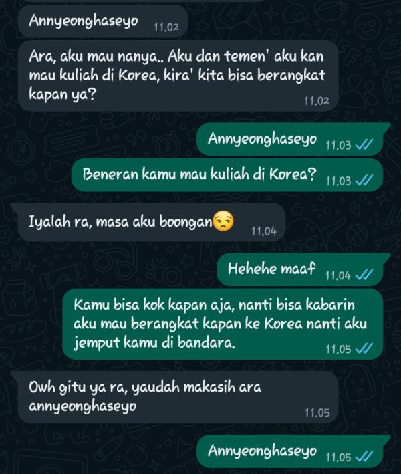Select the Kamu bisa kok kapan aja message

[223, 324]
